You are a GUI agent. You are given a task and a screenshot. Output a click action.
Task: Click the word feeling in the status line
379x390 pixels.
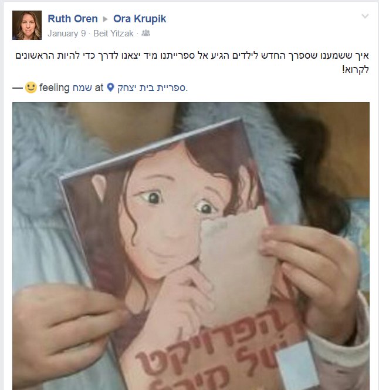click(55, 88)
